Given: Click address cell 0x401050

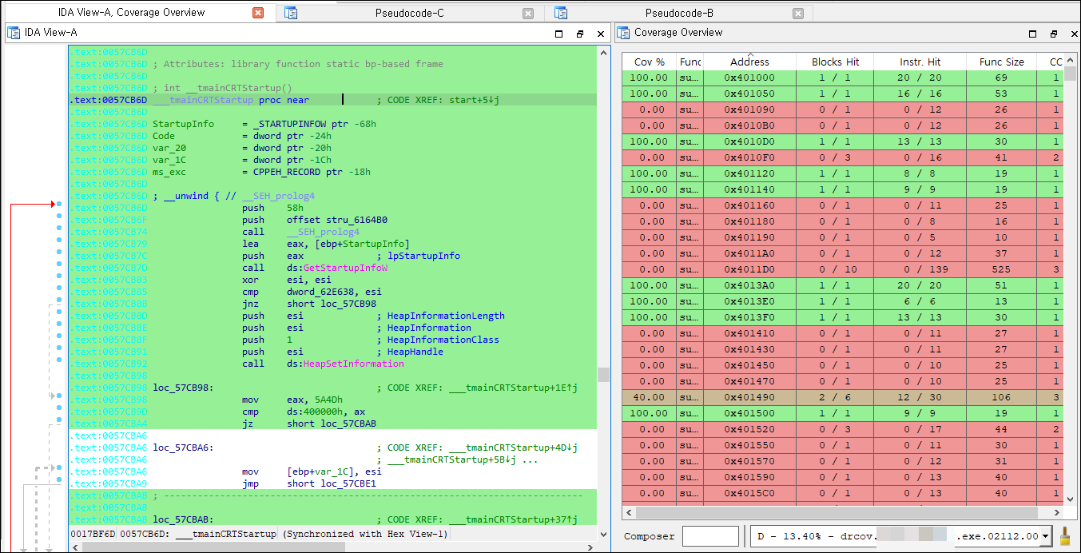Looking at the screenshot, I should click(749, 93).
